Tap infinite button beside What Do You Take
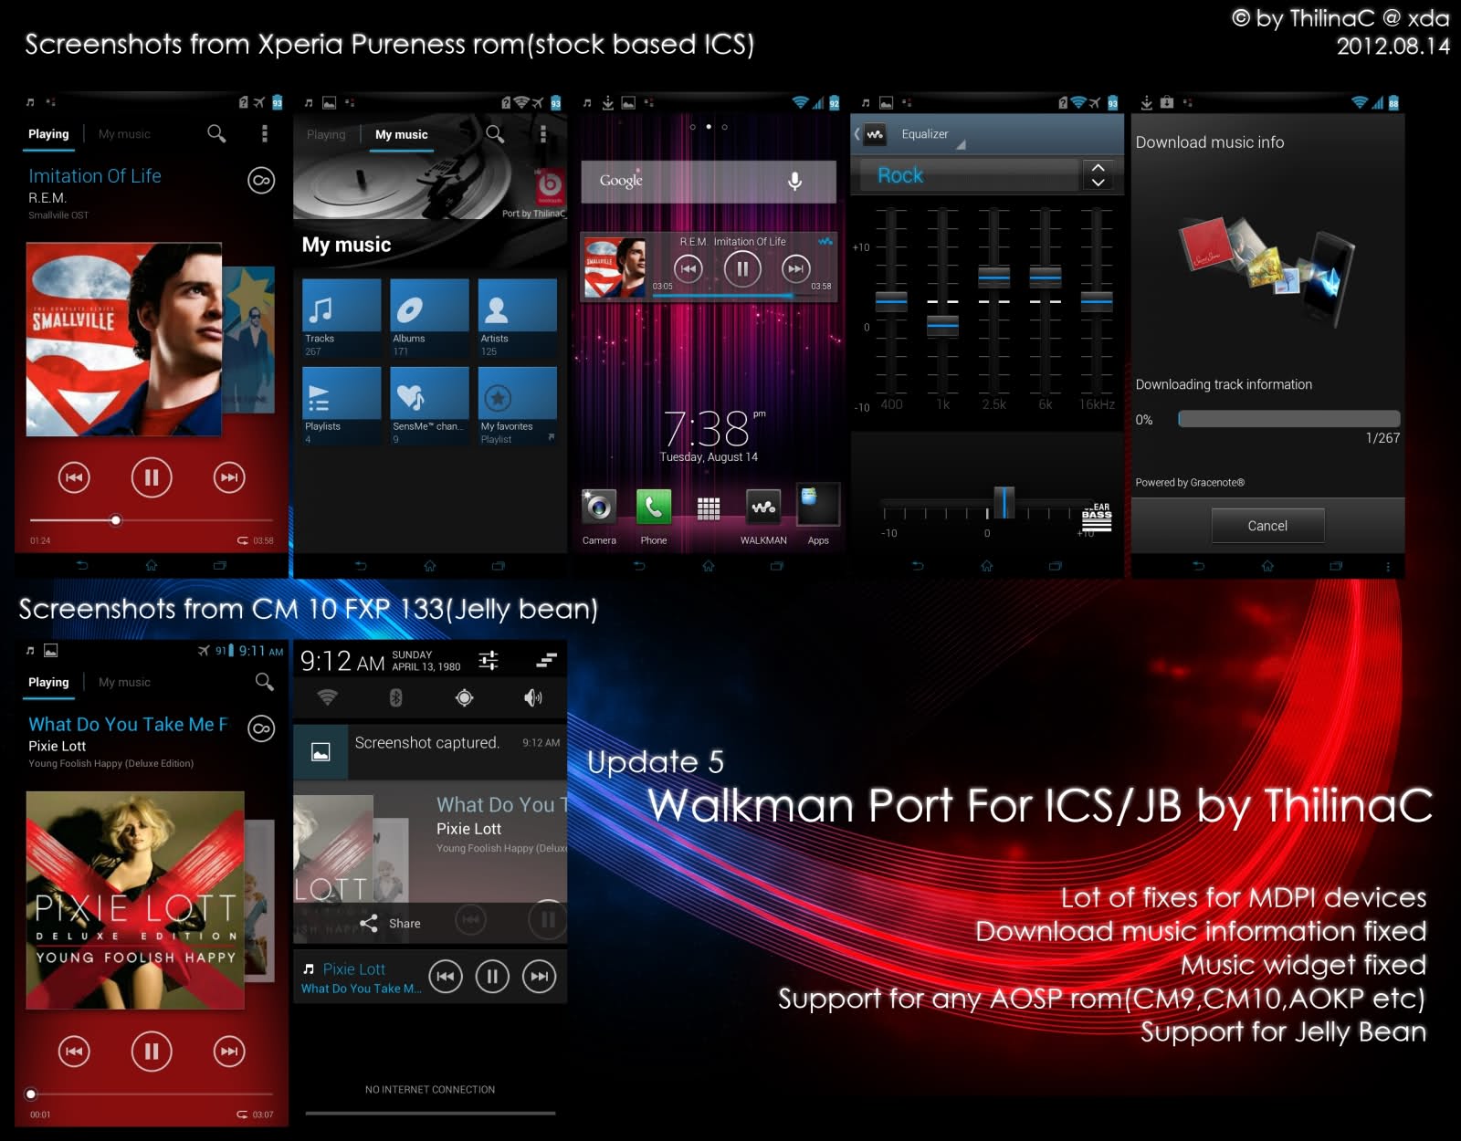The width and height of the screenshot is (1461, 1141). pyautogui.click(x=261, y=728)
